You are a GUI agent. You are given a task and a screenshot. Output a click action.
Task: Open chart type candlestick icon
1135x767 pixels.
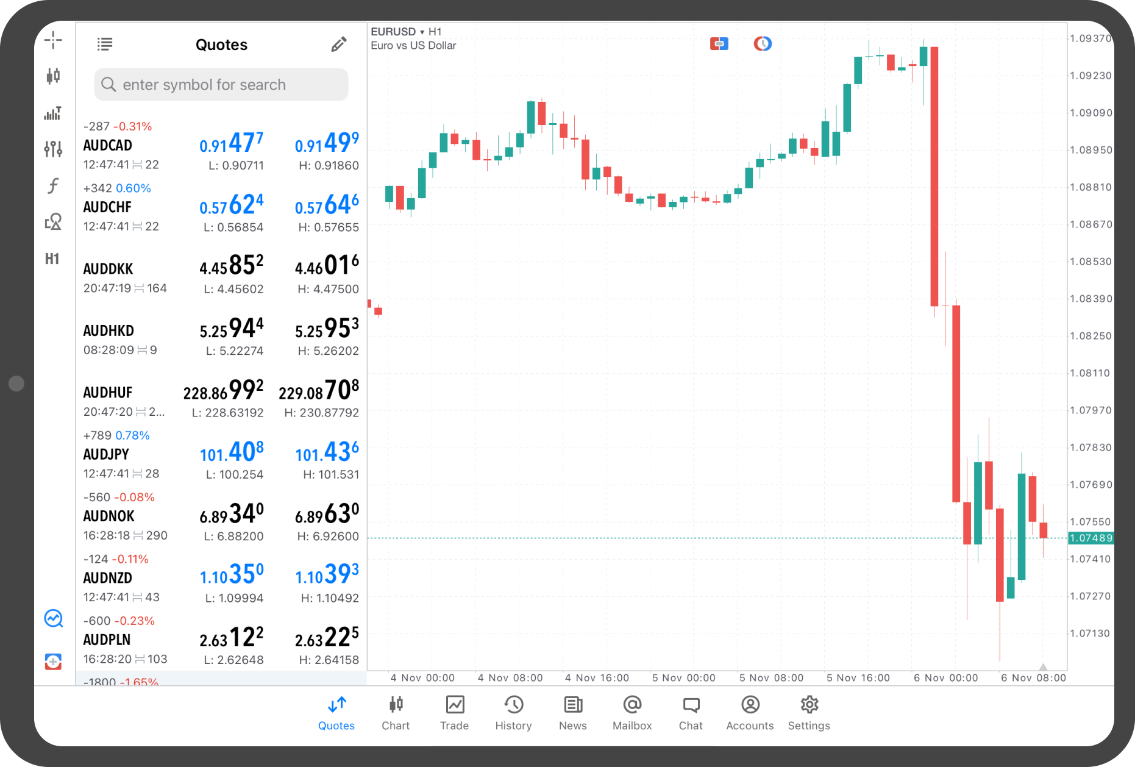[x=53, y=76]
